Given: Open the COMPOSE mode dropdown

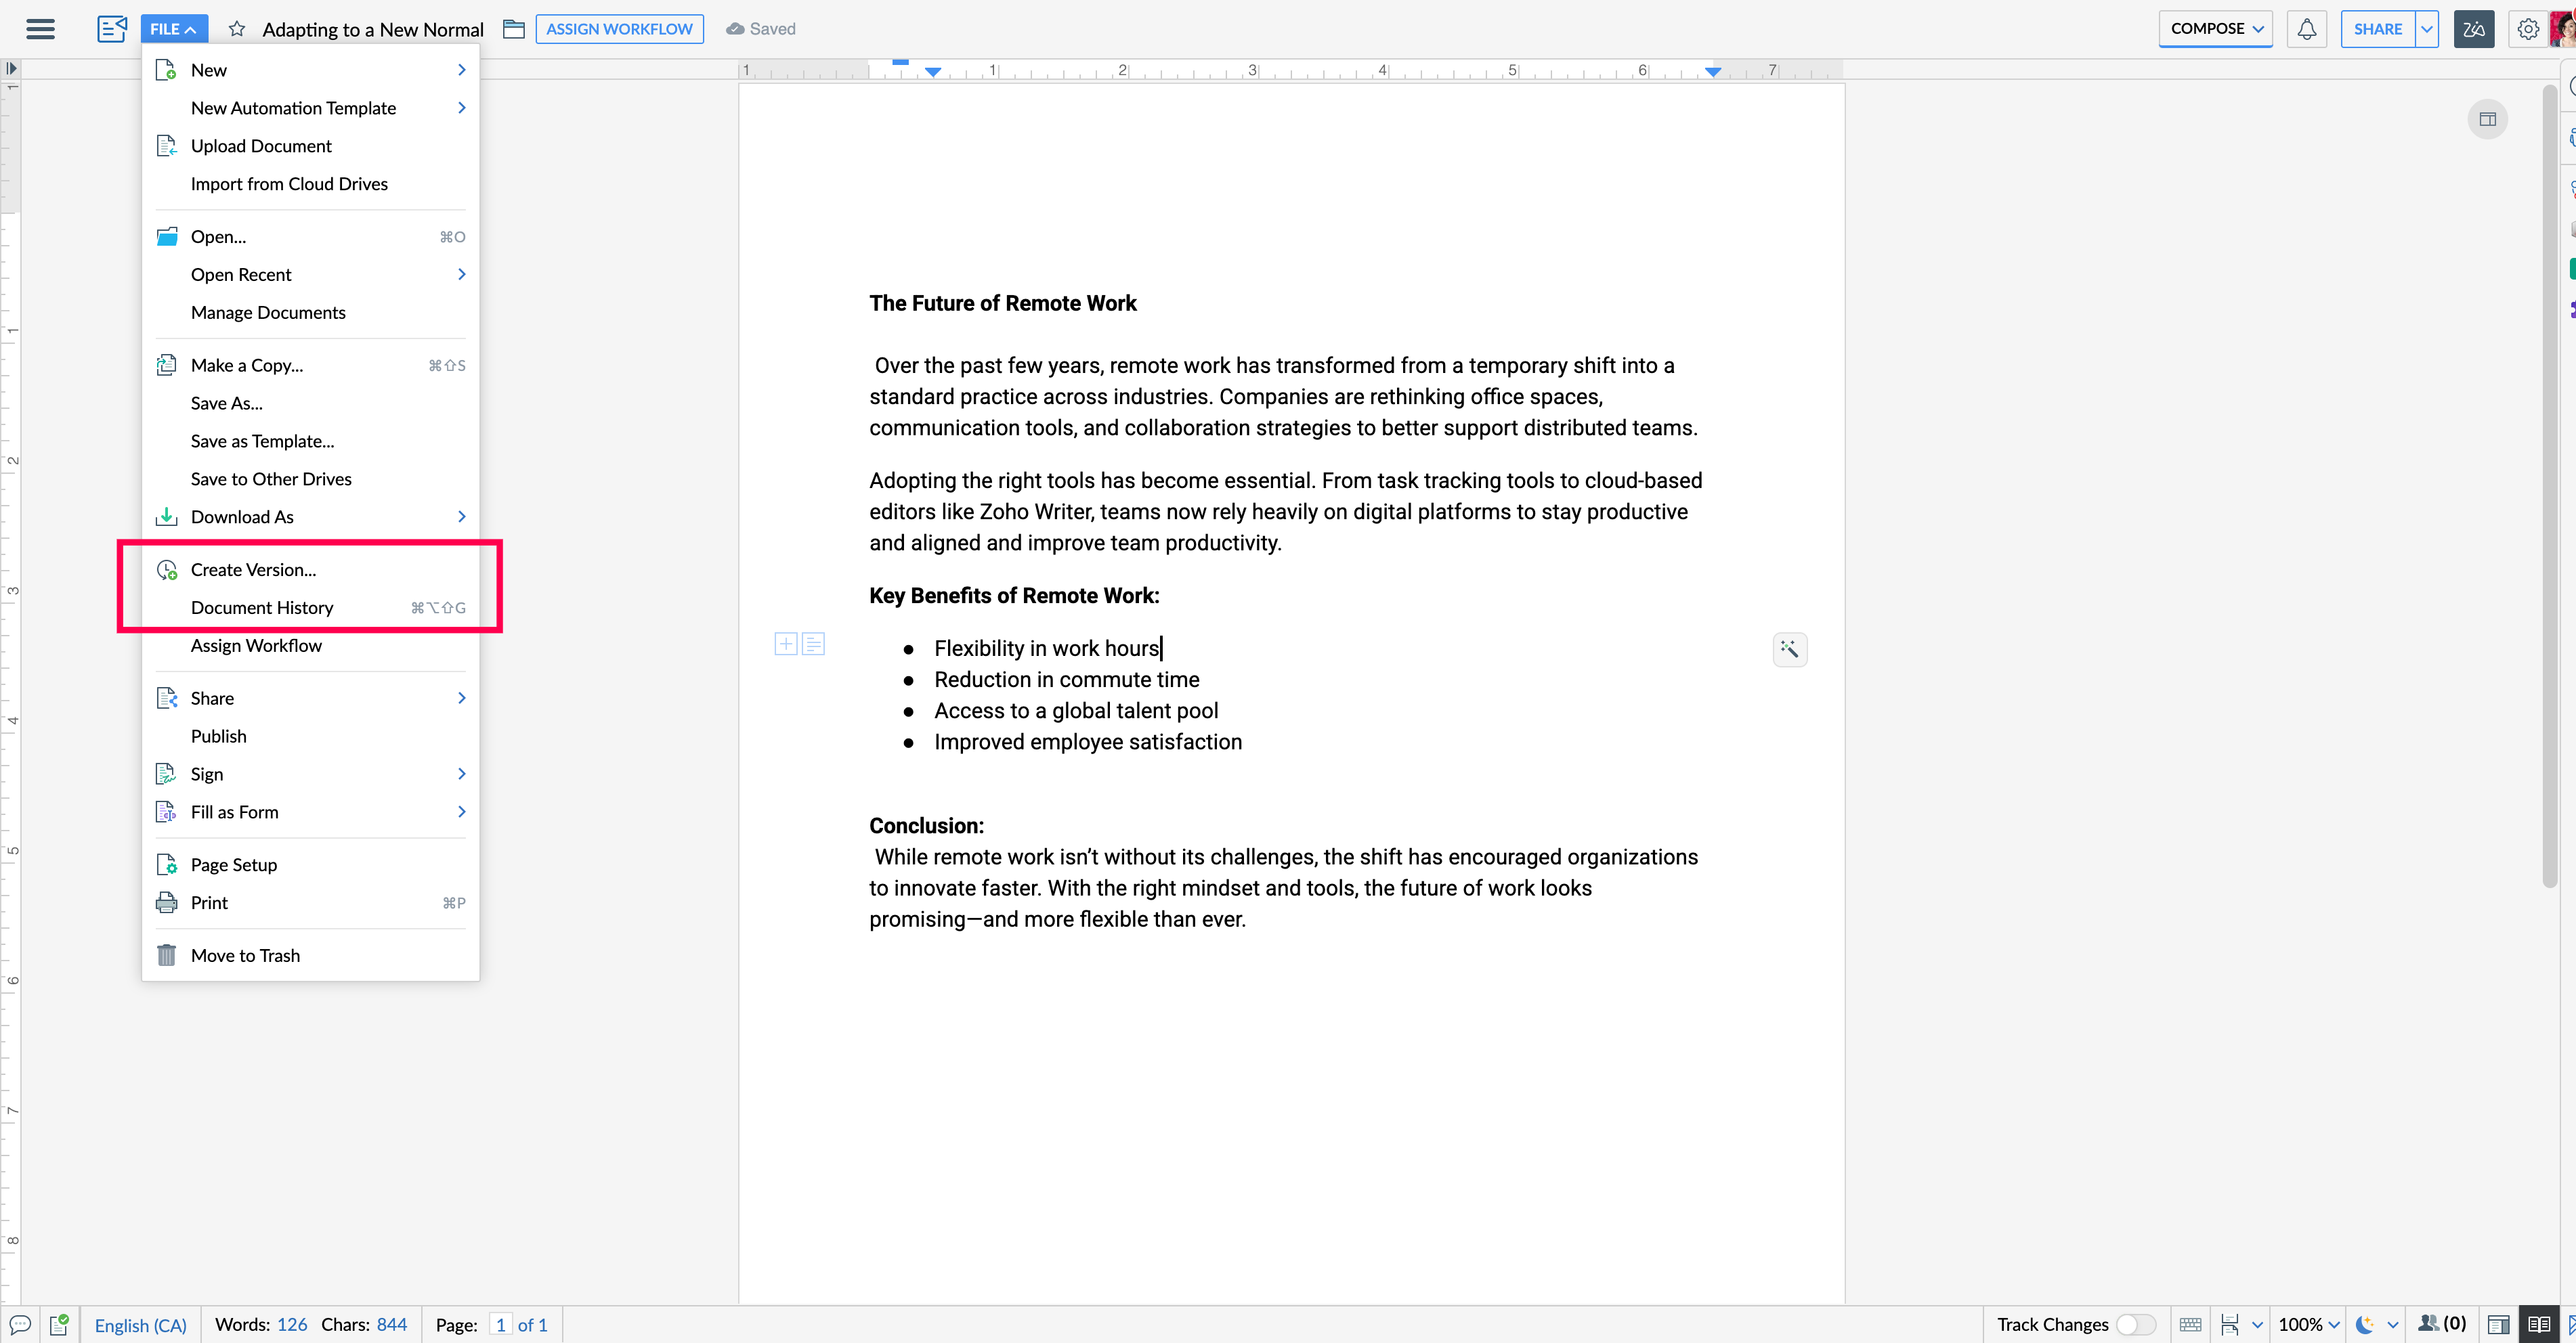Looking at the screenshot, I should 2215,29.
